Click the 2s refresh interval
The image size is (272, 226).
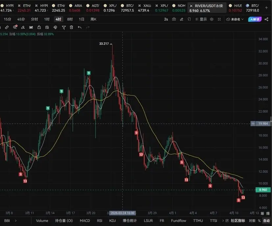coord(166,19)
